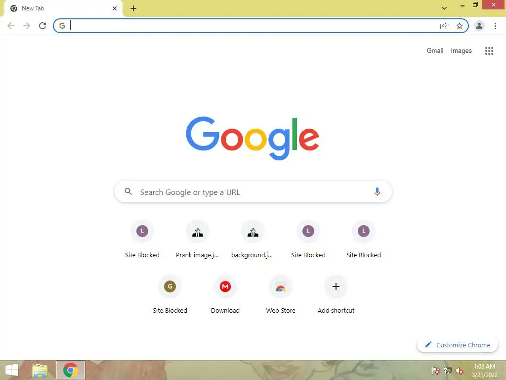
Task: Open network status tray icon
Action: pos(448,371)
